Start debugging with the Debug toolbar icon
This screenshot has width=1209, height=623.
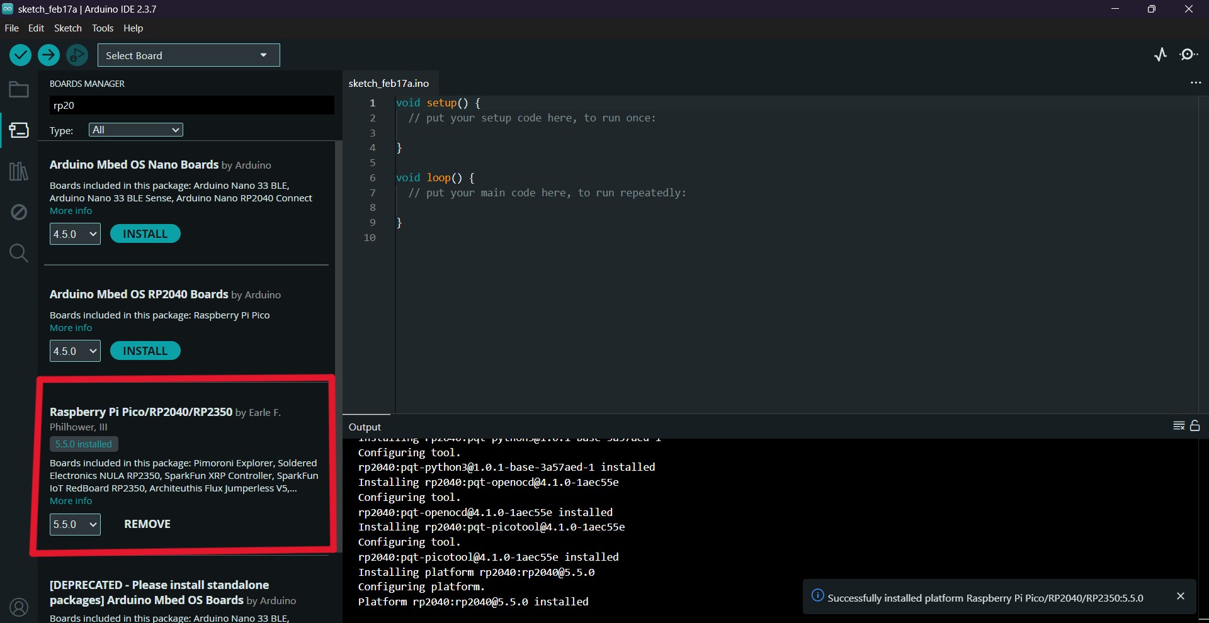click(77, 55)
